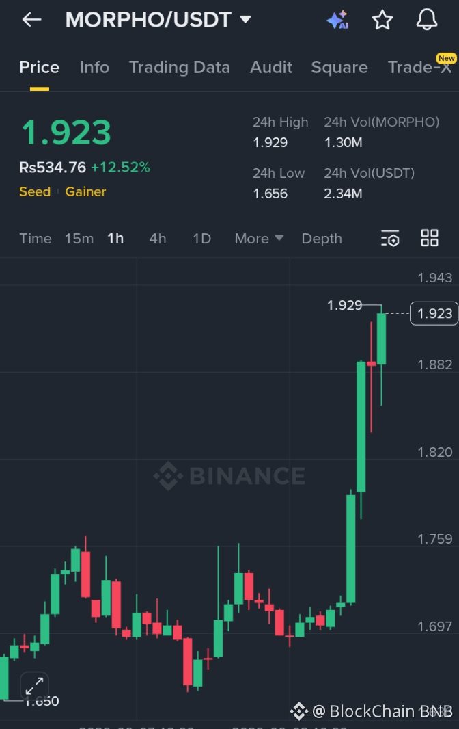Select the 15m timeframe
Image resolution: width=459 pixels, height=729 pixels.
coord(79,239)
